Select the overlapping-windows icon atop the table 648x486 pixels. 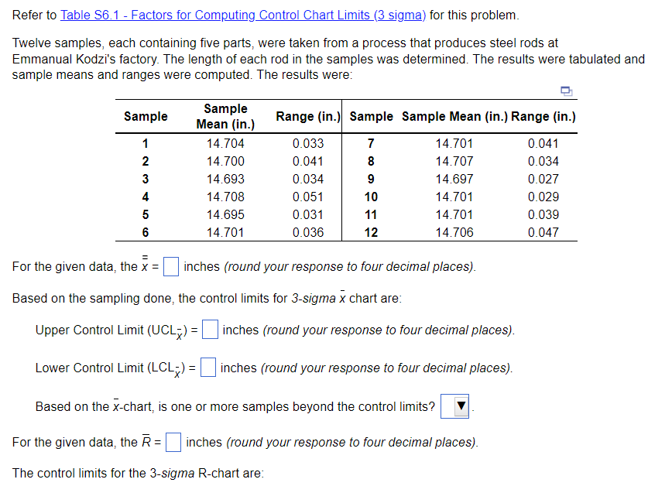566,91
